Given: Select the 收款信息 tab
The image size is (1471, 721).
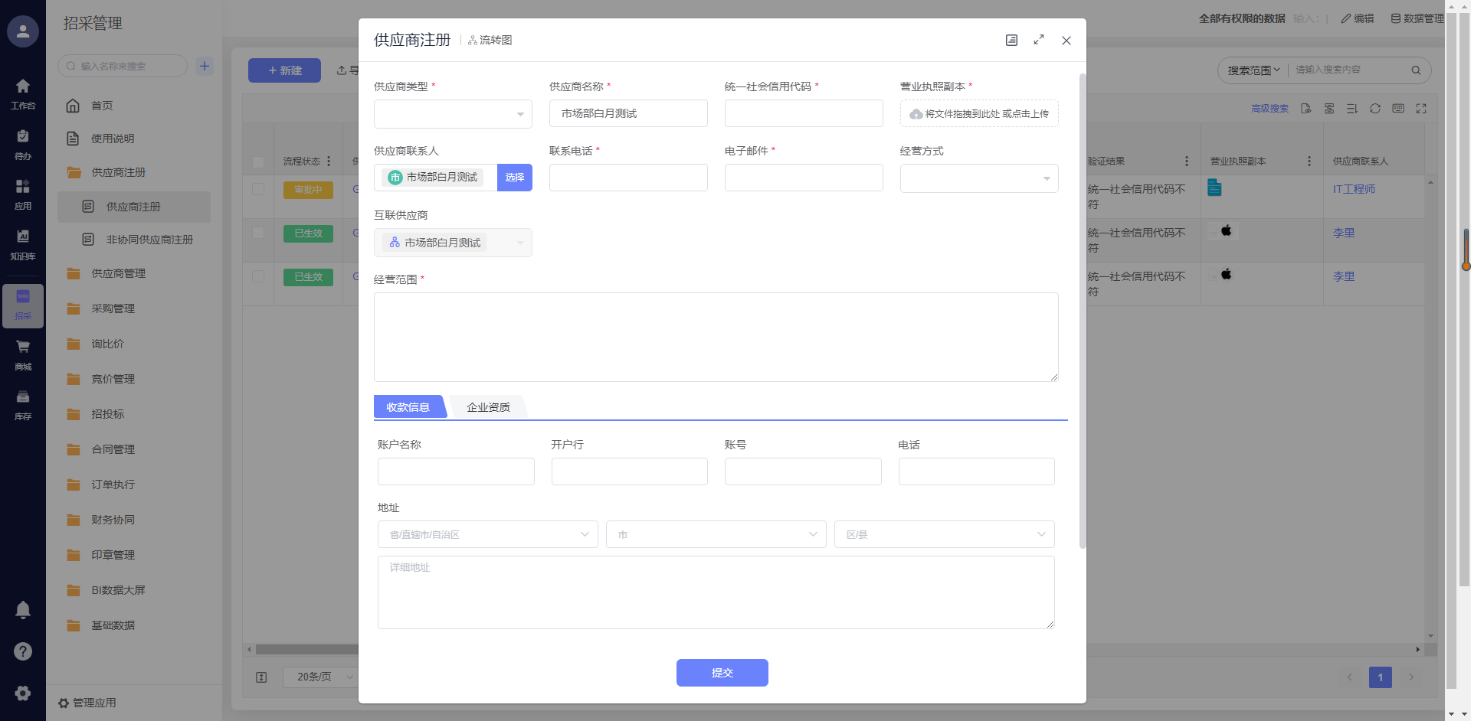Looking at the screenshot, I should point(408,407).
